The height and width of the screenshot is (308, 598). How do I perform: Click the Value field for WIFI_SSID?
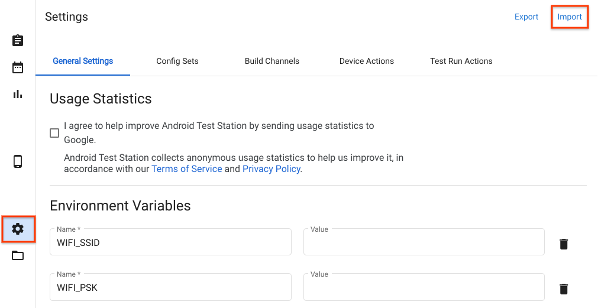424,242
